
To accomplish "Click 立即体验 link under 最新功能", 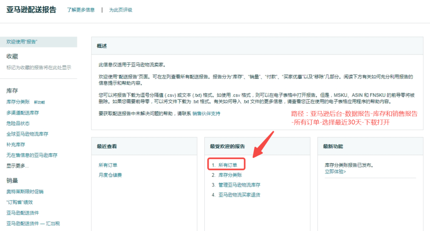I will click(335, 172).
